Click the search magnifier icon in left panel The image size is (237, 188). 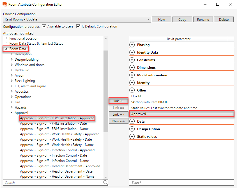[x=105, y=182]
